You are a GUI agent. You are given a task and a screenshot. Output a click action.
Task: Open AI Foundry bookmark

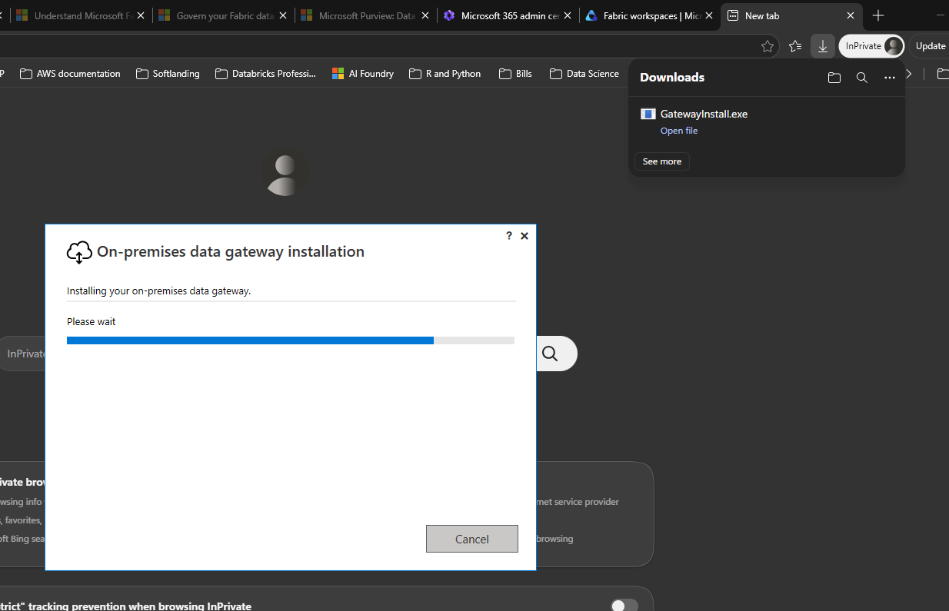click(x=363, y=74)
